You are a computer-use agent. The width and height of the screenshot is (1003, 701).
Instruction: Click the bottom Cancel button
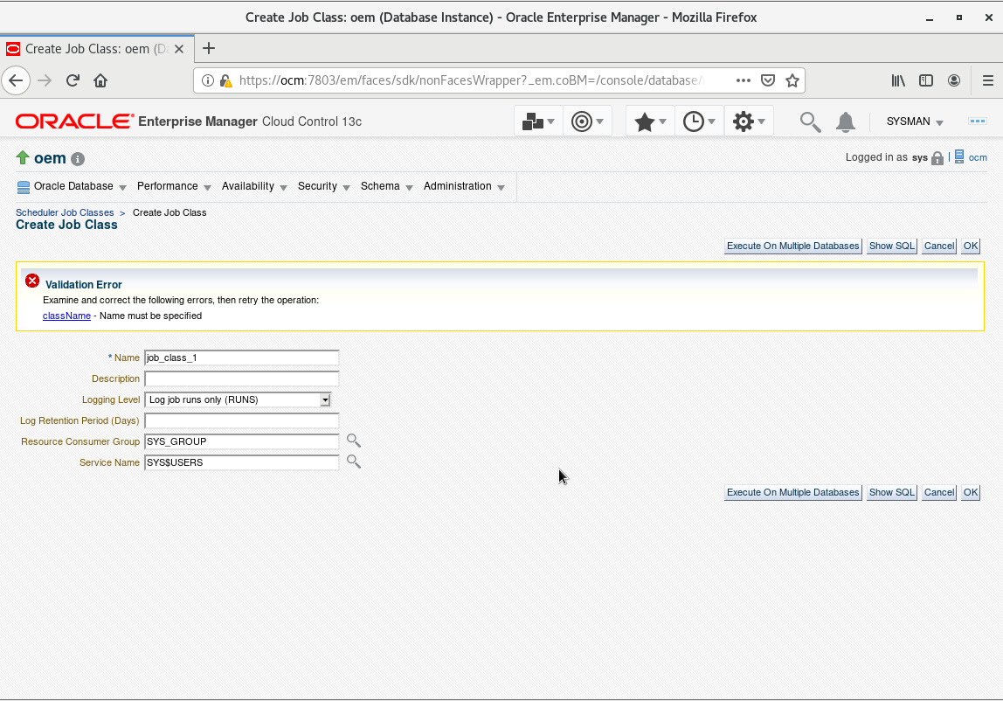coord(939,492)
